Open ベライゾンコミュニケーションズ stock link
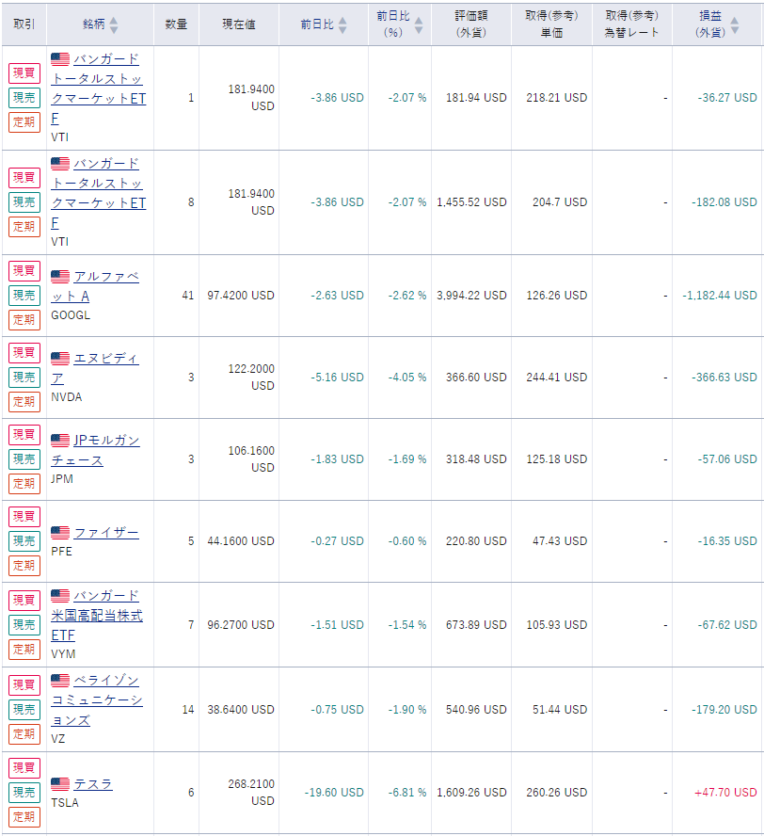The image size is (764, 836). (97, 700)
